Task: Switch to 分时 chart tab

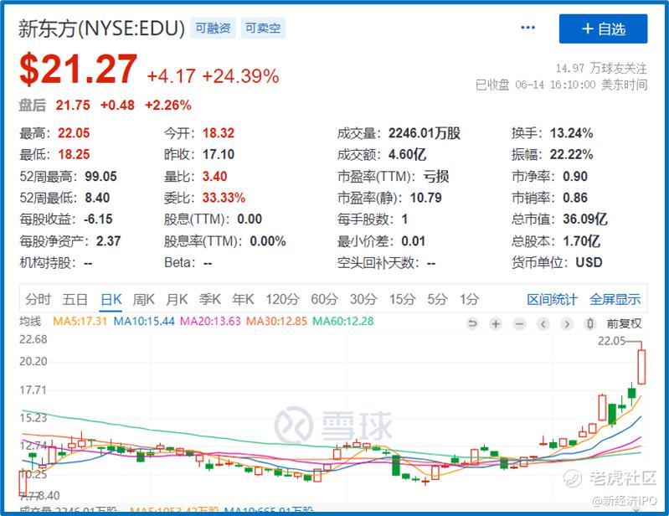Action: coord(38,299)
